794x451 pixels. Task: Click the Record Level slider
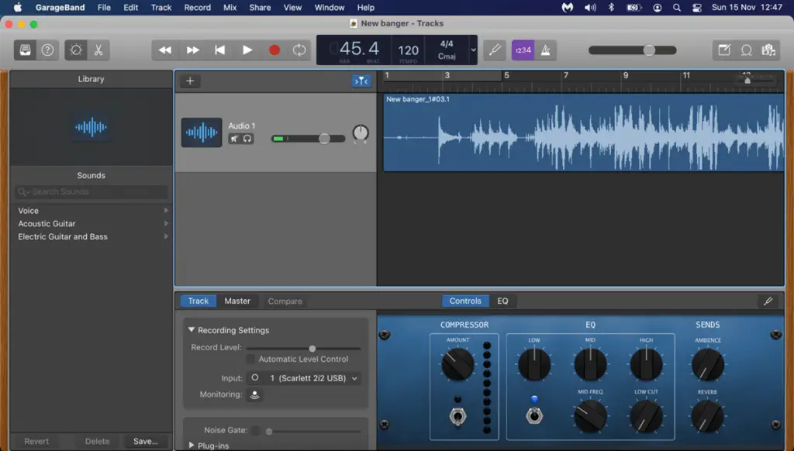click(303, 348)
